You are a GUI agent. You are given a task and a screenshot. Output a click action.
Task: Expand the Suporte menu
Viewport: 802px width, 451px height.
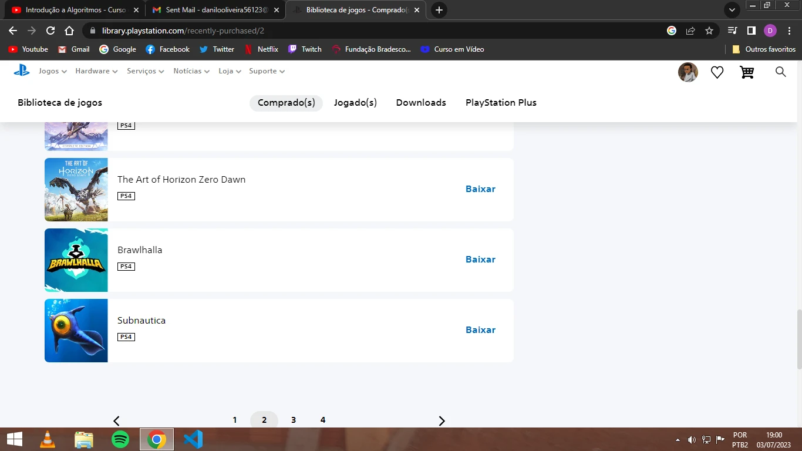267,71
